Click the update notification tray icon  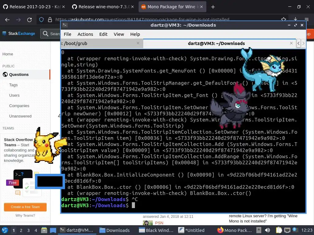tap(294, 230)
